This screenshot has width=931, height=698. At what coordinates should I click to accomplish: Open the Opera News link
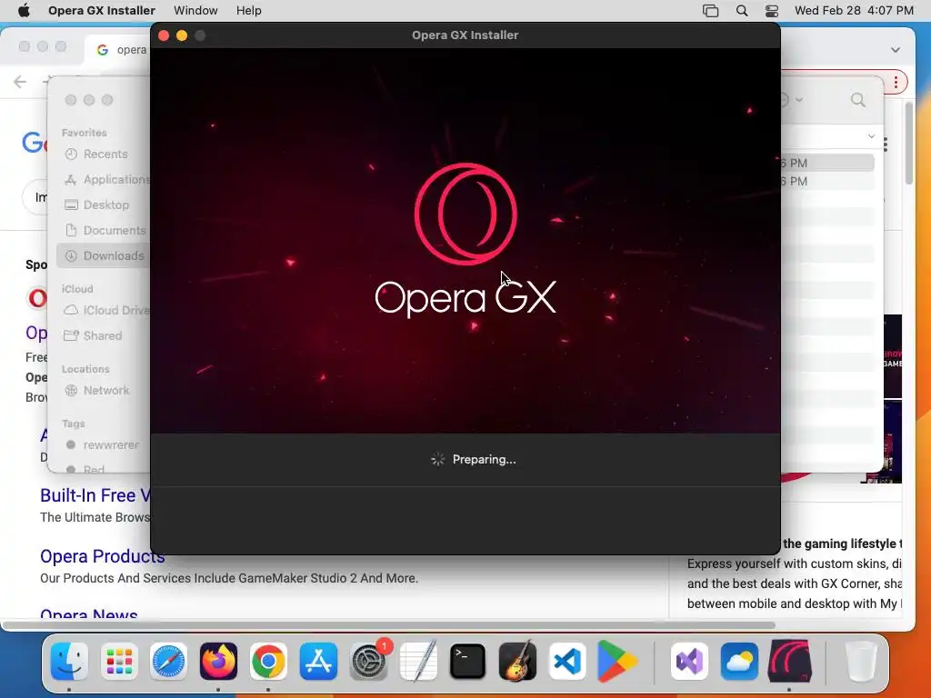pos(89,614)
